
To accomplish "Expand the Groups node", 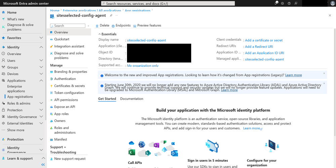I will 41,67.
